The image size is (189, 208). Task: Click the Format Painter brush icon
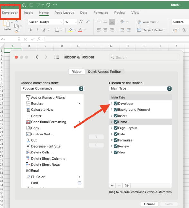tap(17, 31)
